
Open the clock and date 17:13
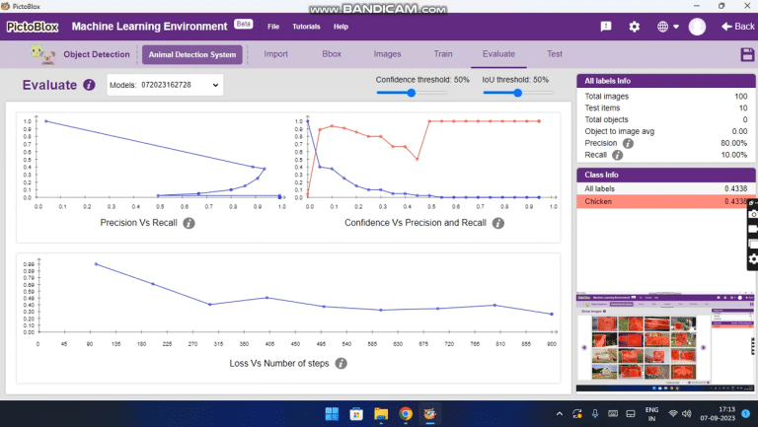point(718,414)
